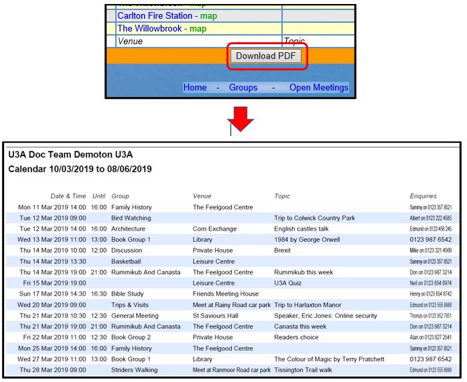Open map link beside Carlton Fire Station

(x=208, y=15)
